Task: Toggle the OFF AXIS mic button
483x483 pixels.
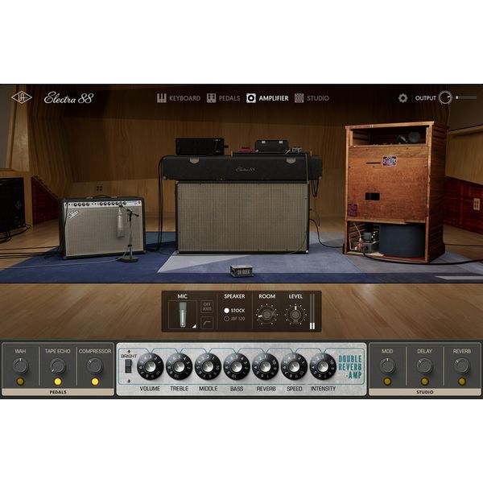Action: click(x=207, y=307)
